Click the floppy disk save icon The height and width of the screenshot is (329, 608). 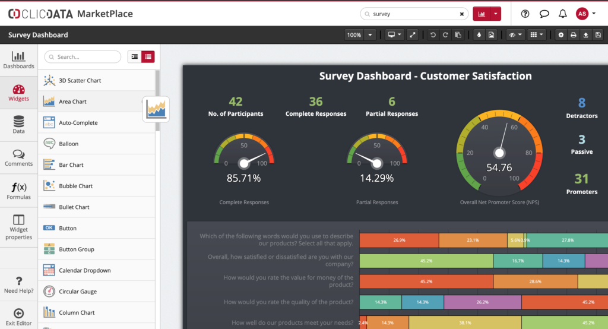[598, 35]
